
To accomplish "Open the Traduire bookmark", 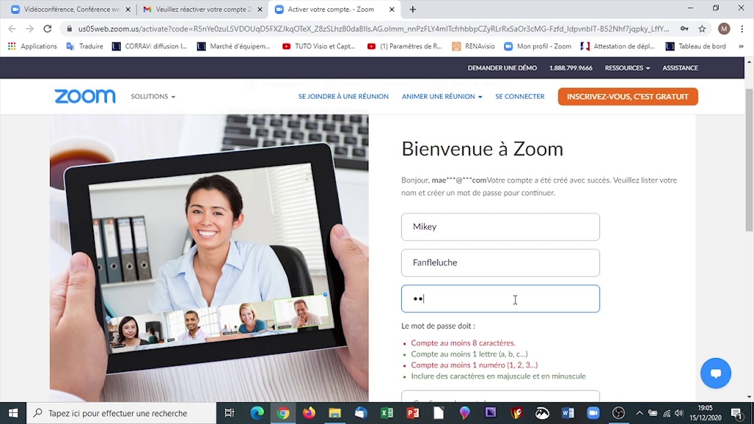I will click(85, 46).
